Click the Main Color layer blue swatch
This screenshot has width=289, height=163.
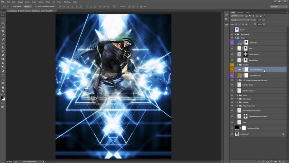point(239,42)
